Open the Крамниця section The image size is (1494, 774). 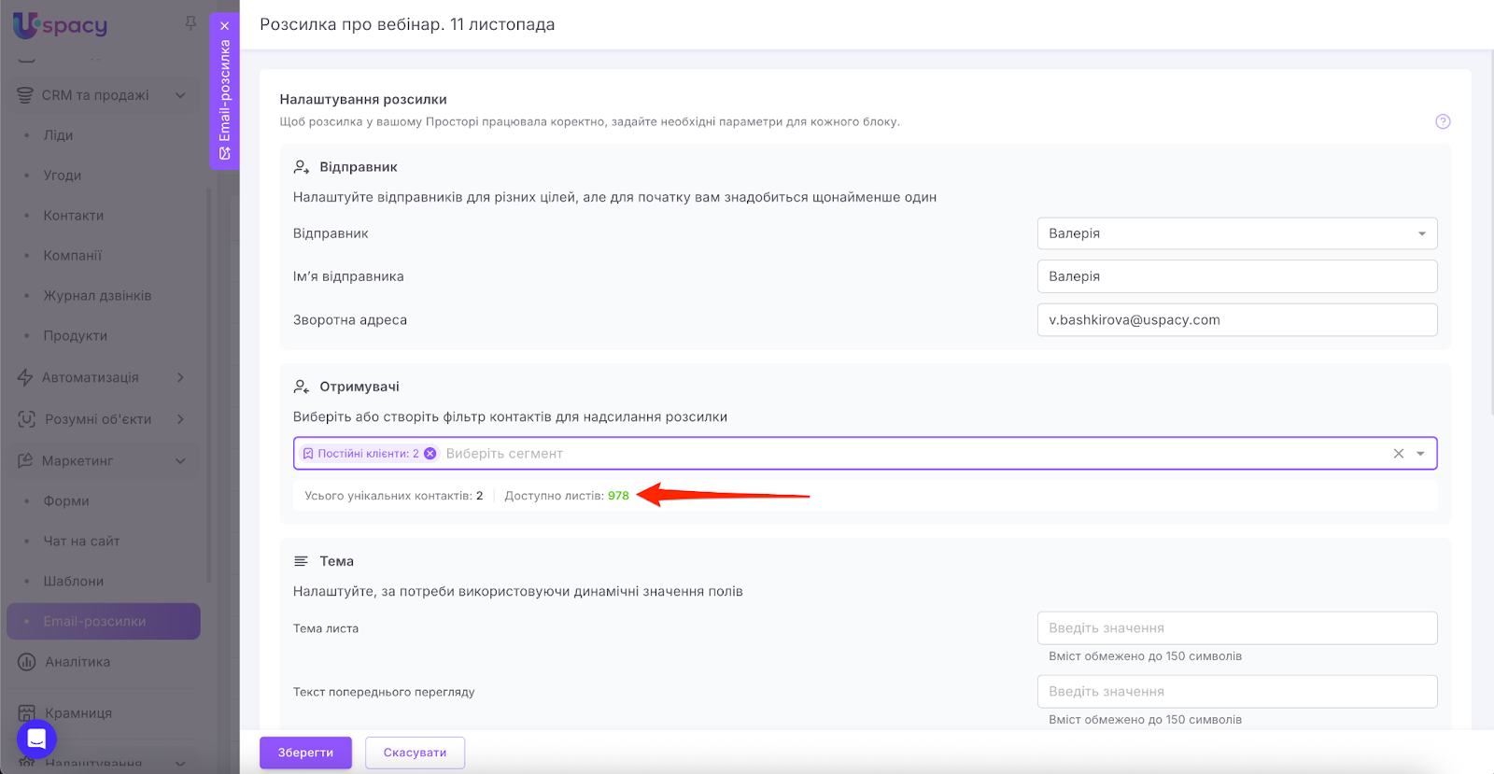[78, 713]
